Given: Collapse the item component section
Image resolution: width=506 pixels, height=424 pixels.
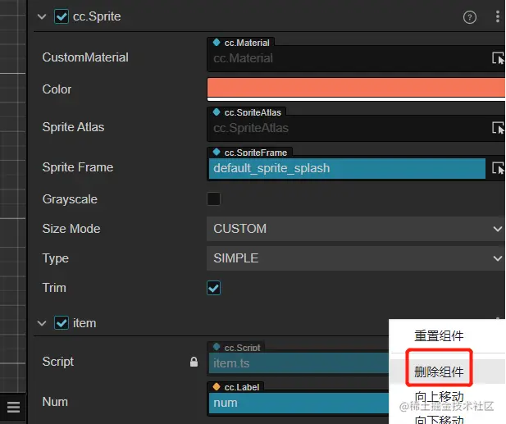Looking at the screenshot, I should coord(42,323).
